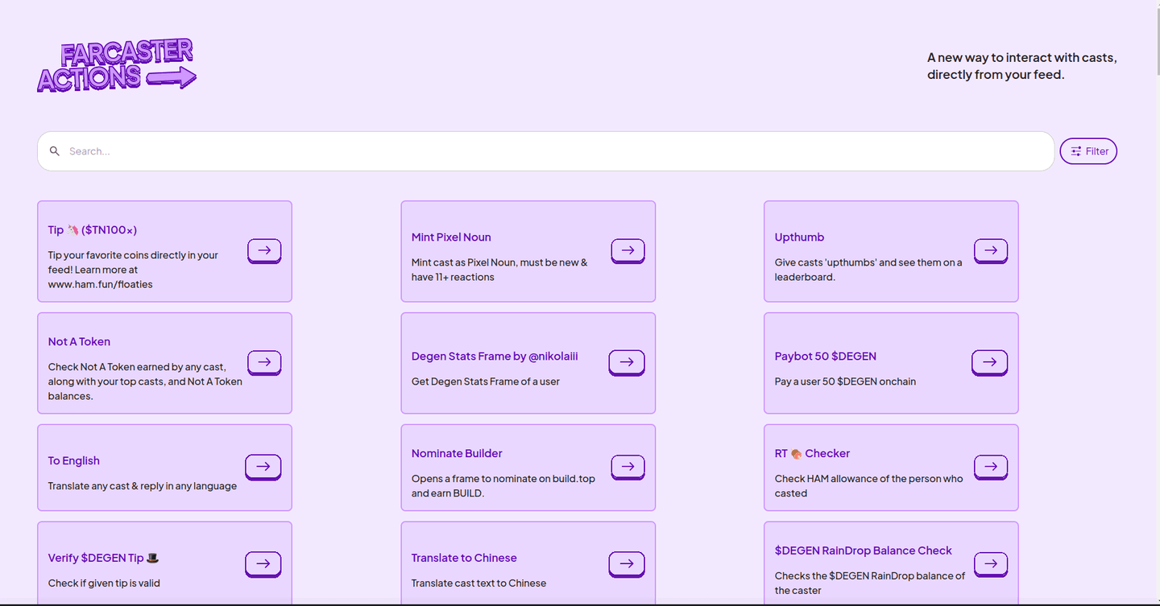Click arrow button on RT Checker card
Viewport: 1160px width, 606px height.
point(991,468)
